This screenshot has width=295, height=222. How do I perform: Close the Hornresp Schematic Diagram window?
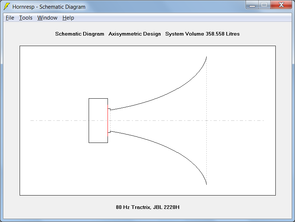(x=281, y=5)
